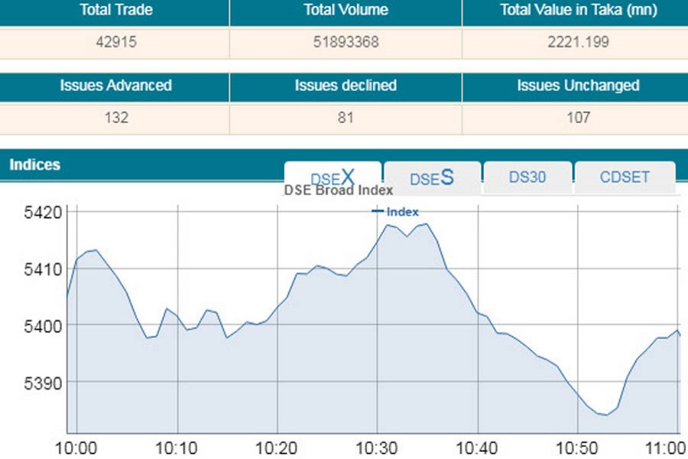Click the Issues Advanced header

[115, 86]
